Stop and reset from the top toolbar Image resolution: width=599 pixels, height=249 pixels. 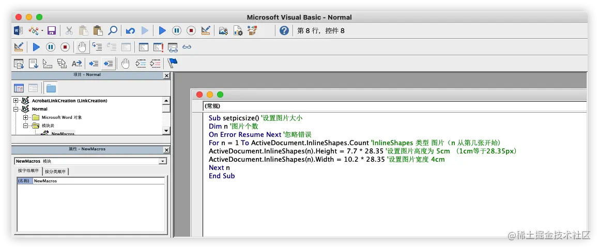[x=191, y=30]
